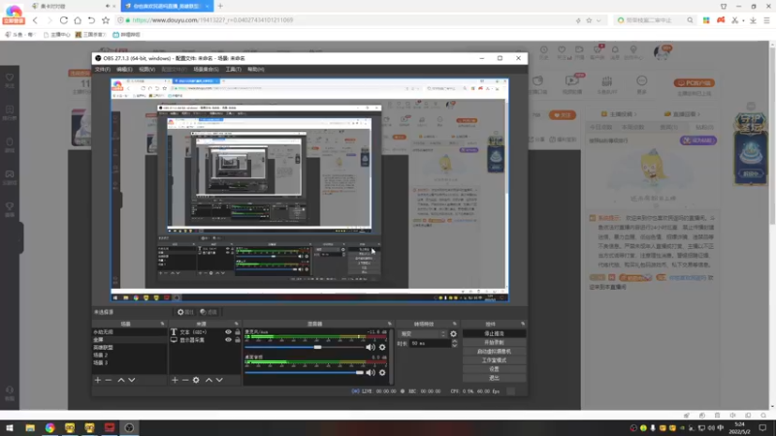Screen dimensions: 776x436
Task: Click the orange Follow button on Douyu
Action: 563,115
